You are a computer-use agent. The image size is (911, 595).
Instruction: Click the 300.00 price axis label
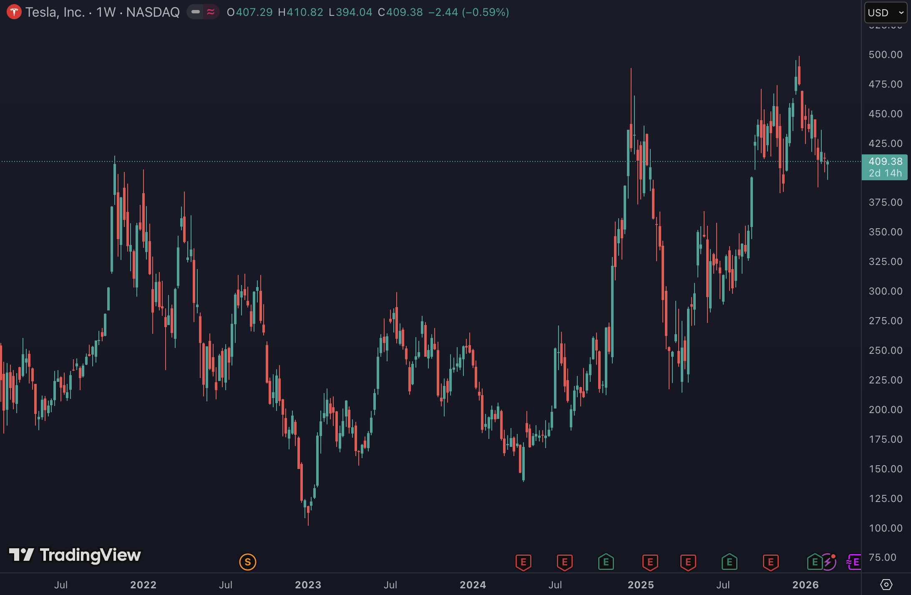tap(886, 291)
